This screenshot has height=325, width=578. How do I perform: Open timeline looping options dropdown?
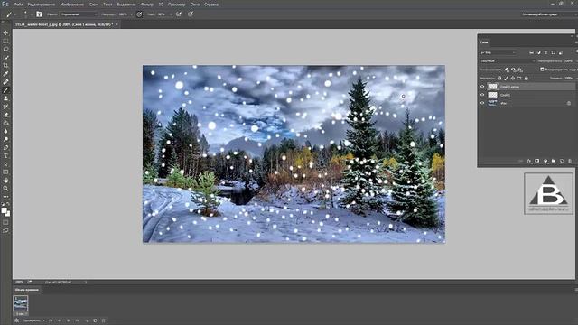33,320
